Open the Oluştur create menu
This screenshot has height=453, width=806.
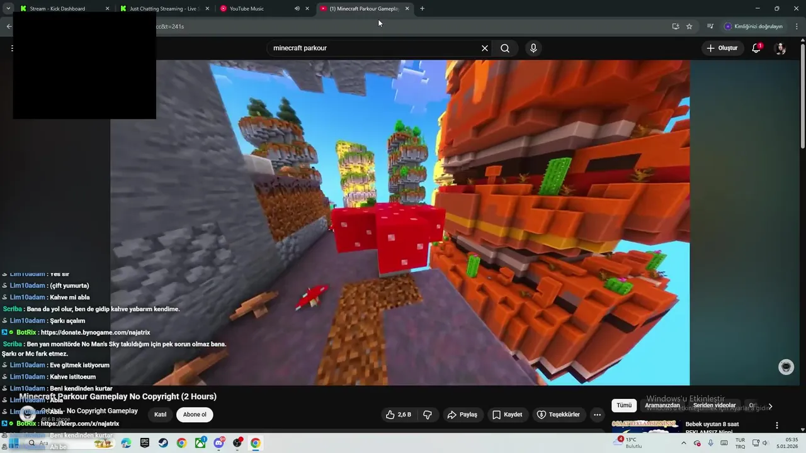click(722, 48)
